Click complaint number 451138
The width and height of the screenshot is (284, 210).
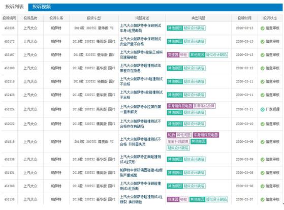pyautogui.click(x=10, y=199)
